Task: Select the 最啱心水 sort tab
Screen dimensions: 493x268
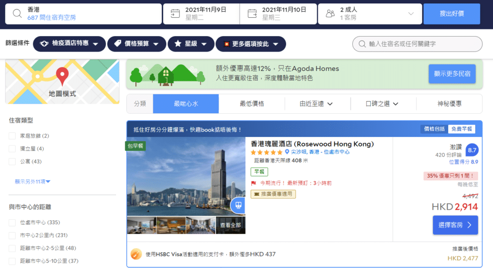Action: 186,104
